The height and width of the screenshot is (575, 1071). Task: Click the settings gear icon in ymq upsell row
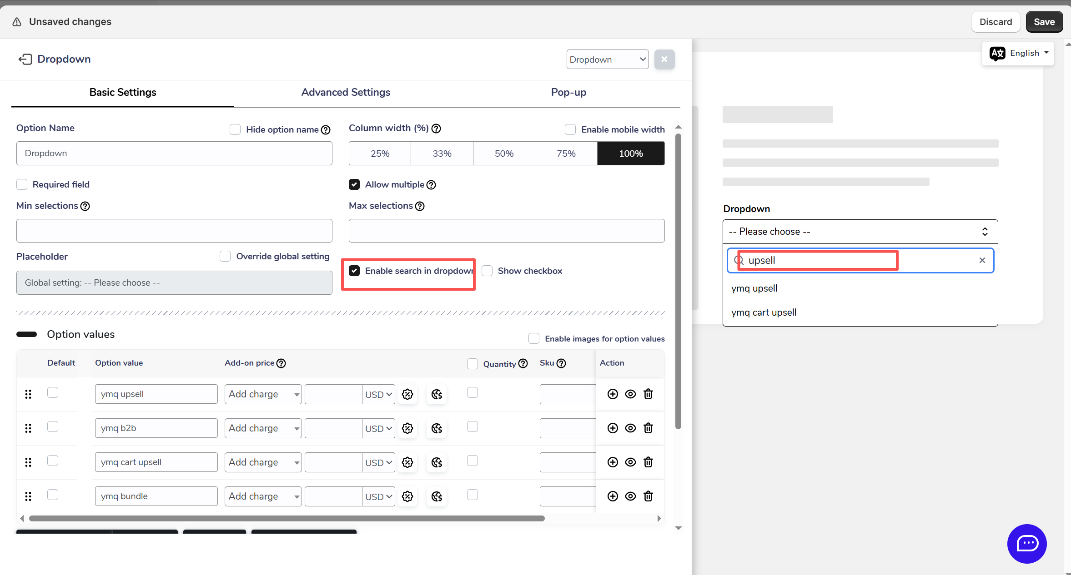pyautogui.click(x=407, y=394)
